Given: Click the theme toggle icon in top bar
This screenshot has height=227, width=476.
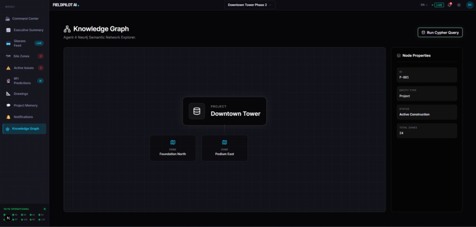Looking at the screenshot, I should pos(459,5).
